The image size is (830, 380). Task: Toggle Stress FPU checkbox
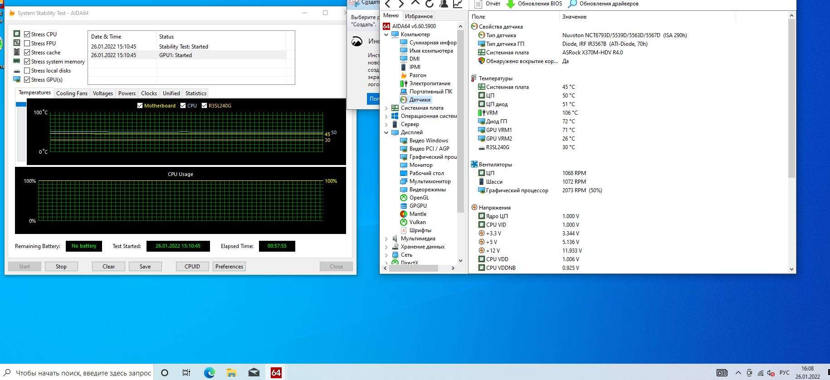click(27, 44)
